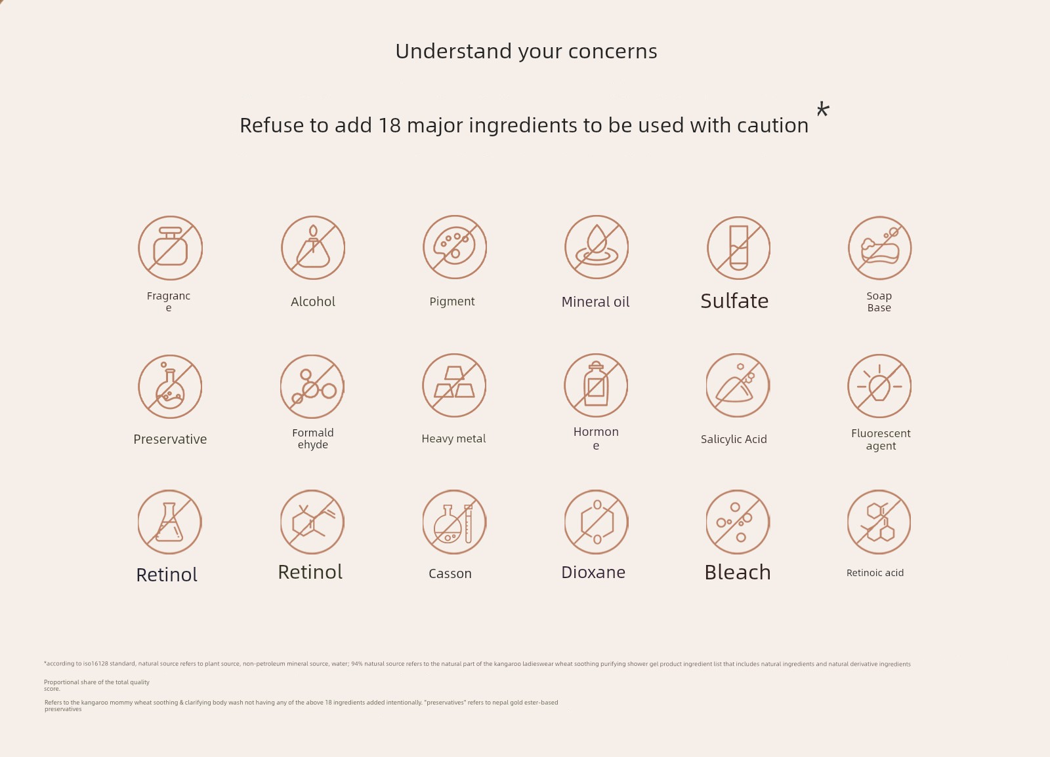The height and width of the screenshot is (757, 1050).
Task: Click the Heavy metal ingots icon
Action: point(454,386)
